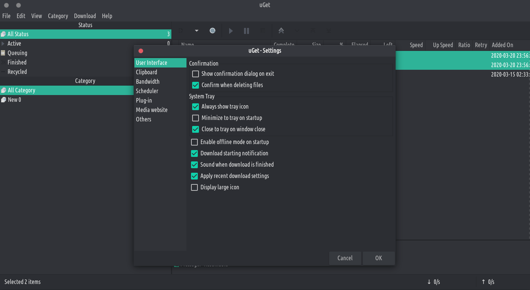Open the Download menu
Viewport: 530px width, 290px height.
(x=85, y=16)
